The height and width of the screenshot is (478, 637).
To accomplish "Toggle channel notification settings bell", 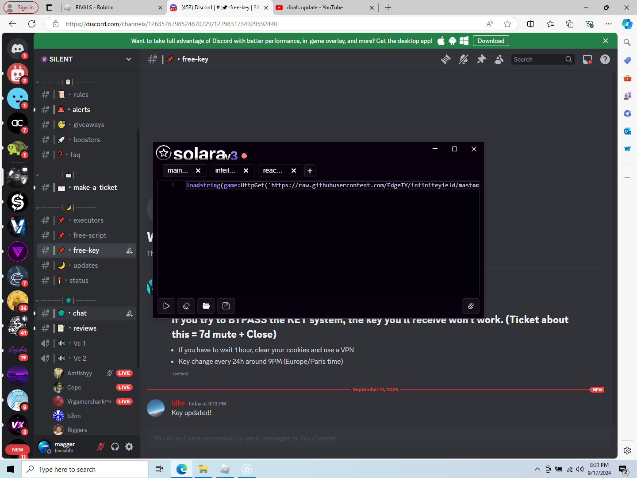I will tap(464, 59).
